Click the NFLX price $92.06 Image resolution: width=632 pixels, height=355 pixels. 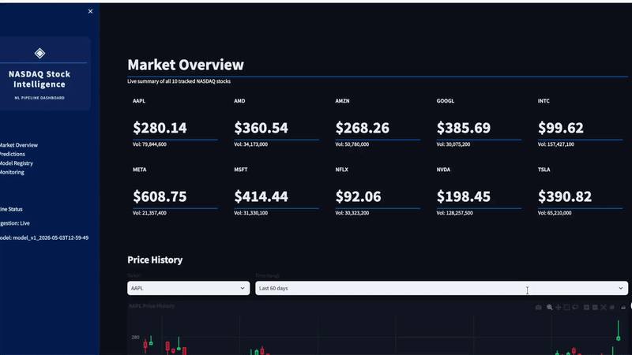pyautogui.click(x=358, y=196)
